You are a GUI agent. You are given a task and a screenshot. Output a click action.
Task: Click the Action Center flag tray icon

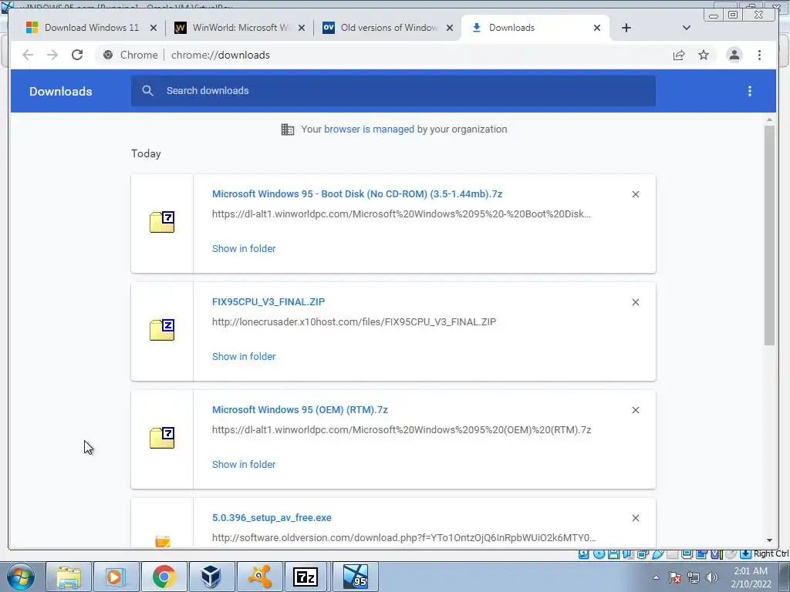pyautogui.click(x=675, y=577)
